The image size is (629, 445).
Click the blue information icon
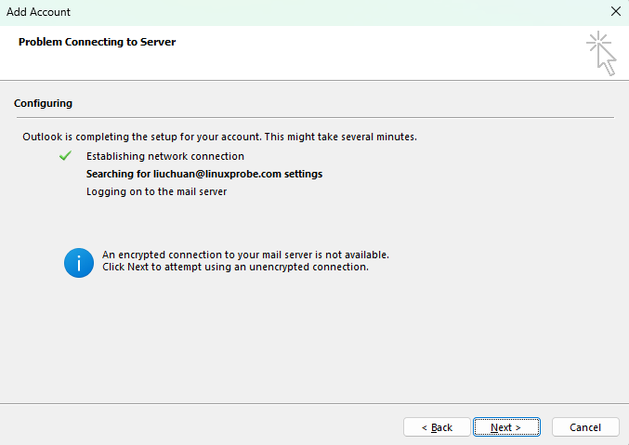[x=79, y=262]
